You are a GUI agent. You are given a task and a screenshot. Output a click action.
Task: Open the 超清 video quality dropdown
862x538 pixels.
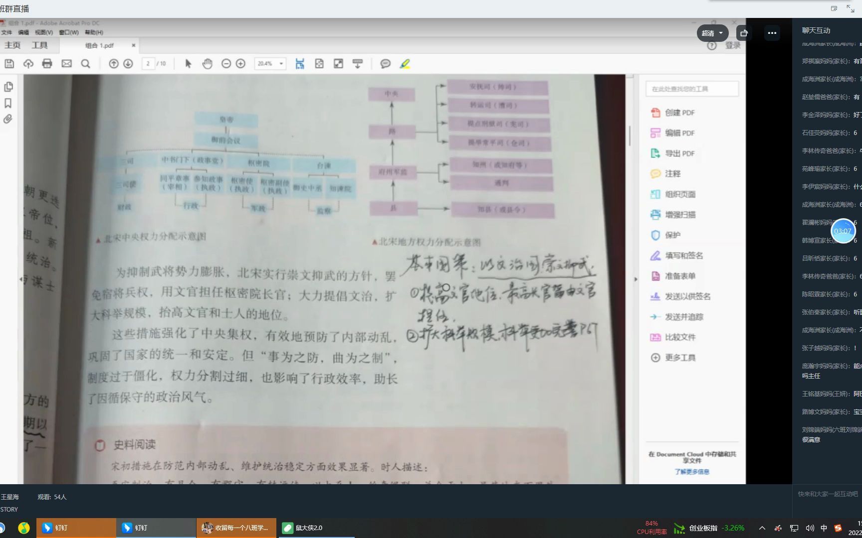point(712,33)
